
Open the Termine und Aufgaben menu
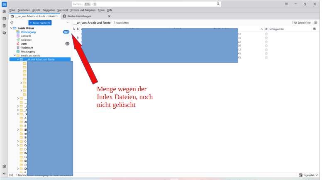coord(83,10)
